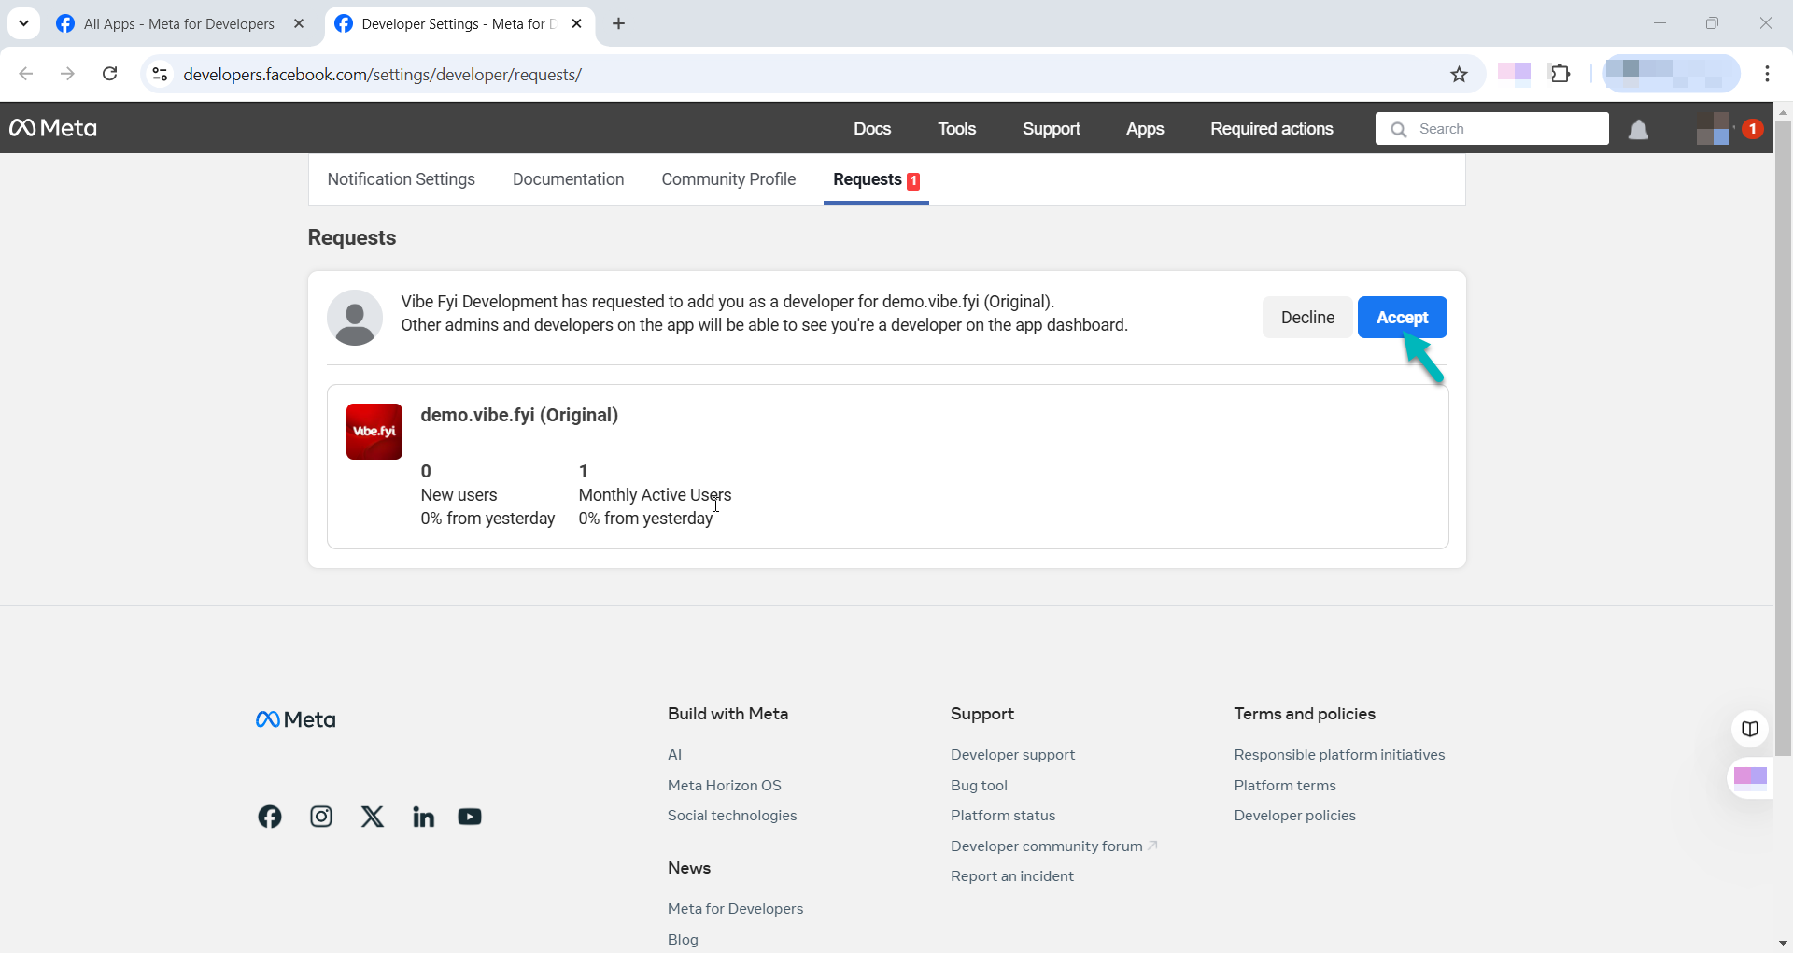Open the Notification Settings tab
1793x953 pixels.
(402, 179)
